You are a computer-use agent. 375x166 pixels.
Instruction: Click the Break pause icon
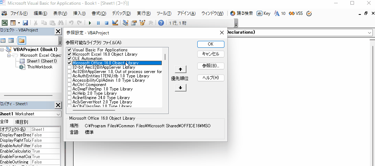(98, 23)
